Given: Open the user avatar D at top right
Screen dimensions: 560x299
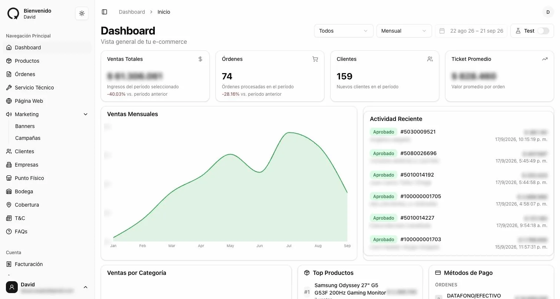Looking at the screenshot, I should pos(548,12).
